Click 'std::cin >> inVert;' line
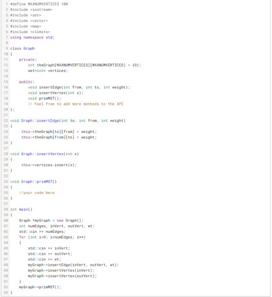The width and height of the screenshot is (272, 297). pyautogui.click(x=49, y=248)
